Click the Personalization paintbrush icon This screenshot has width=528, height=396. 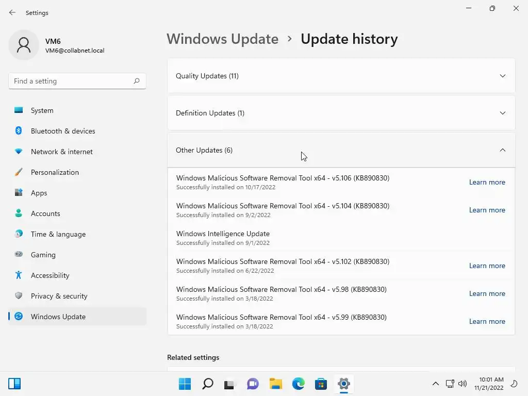(19, 172)
